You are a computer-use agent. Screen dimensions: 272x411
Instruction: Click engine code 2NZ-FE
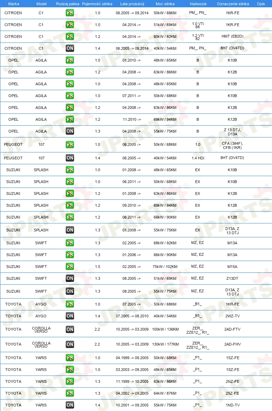tap(232, 381)
